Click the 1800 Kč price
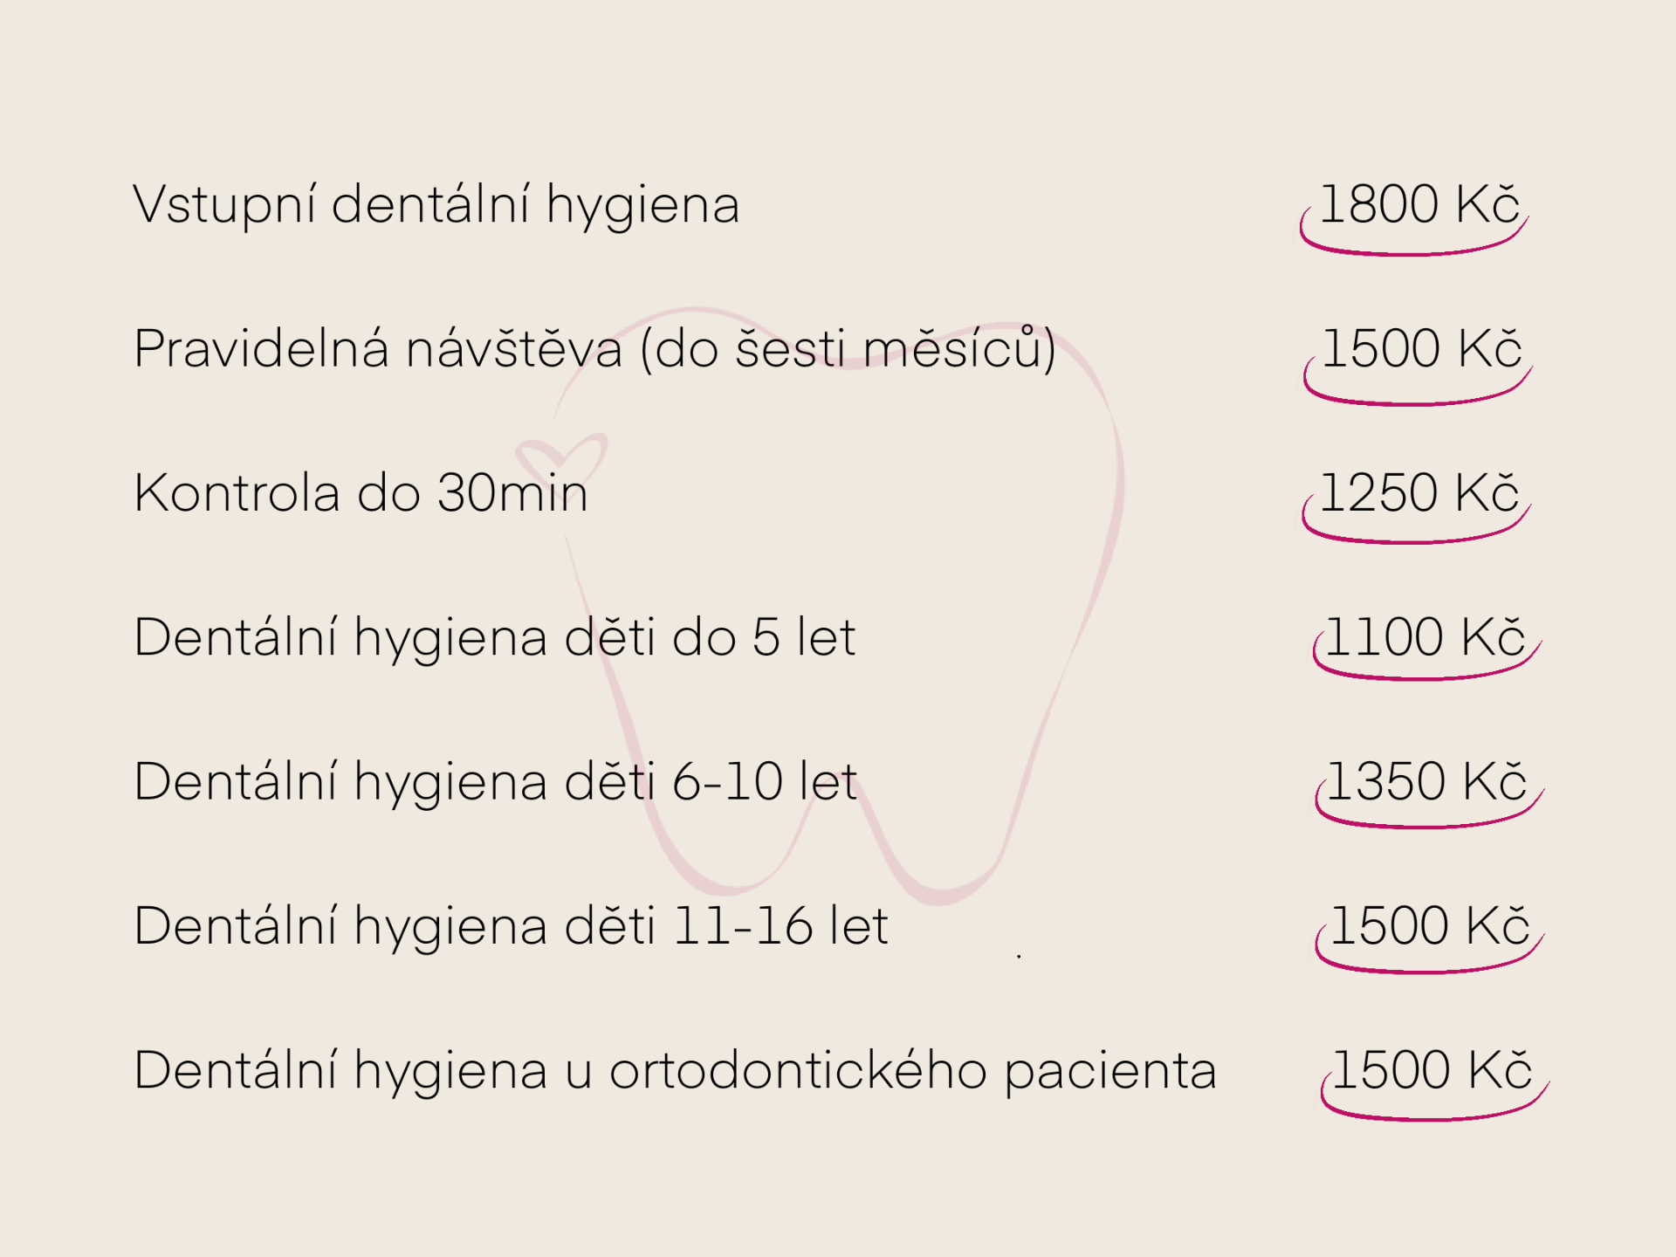This screenshot has width=1676, height=1257. point(1419,204)
